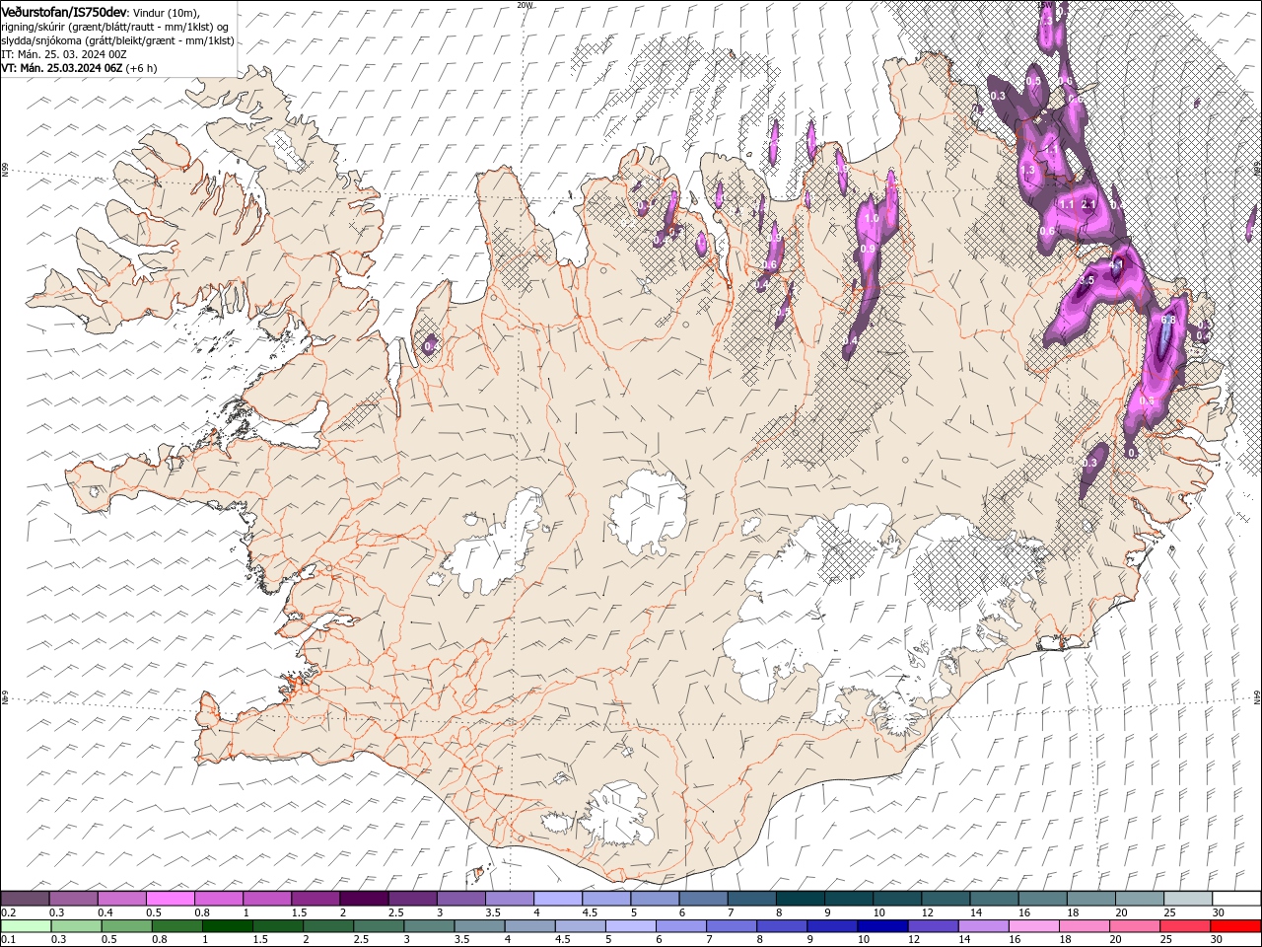This screenshot has width=1262, height=947.
Task: Click the 3.5 snowfall value on the map
Action: [1087, 280]
